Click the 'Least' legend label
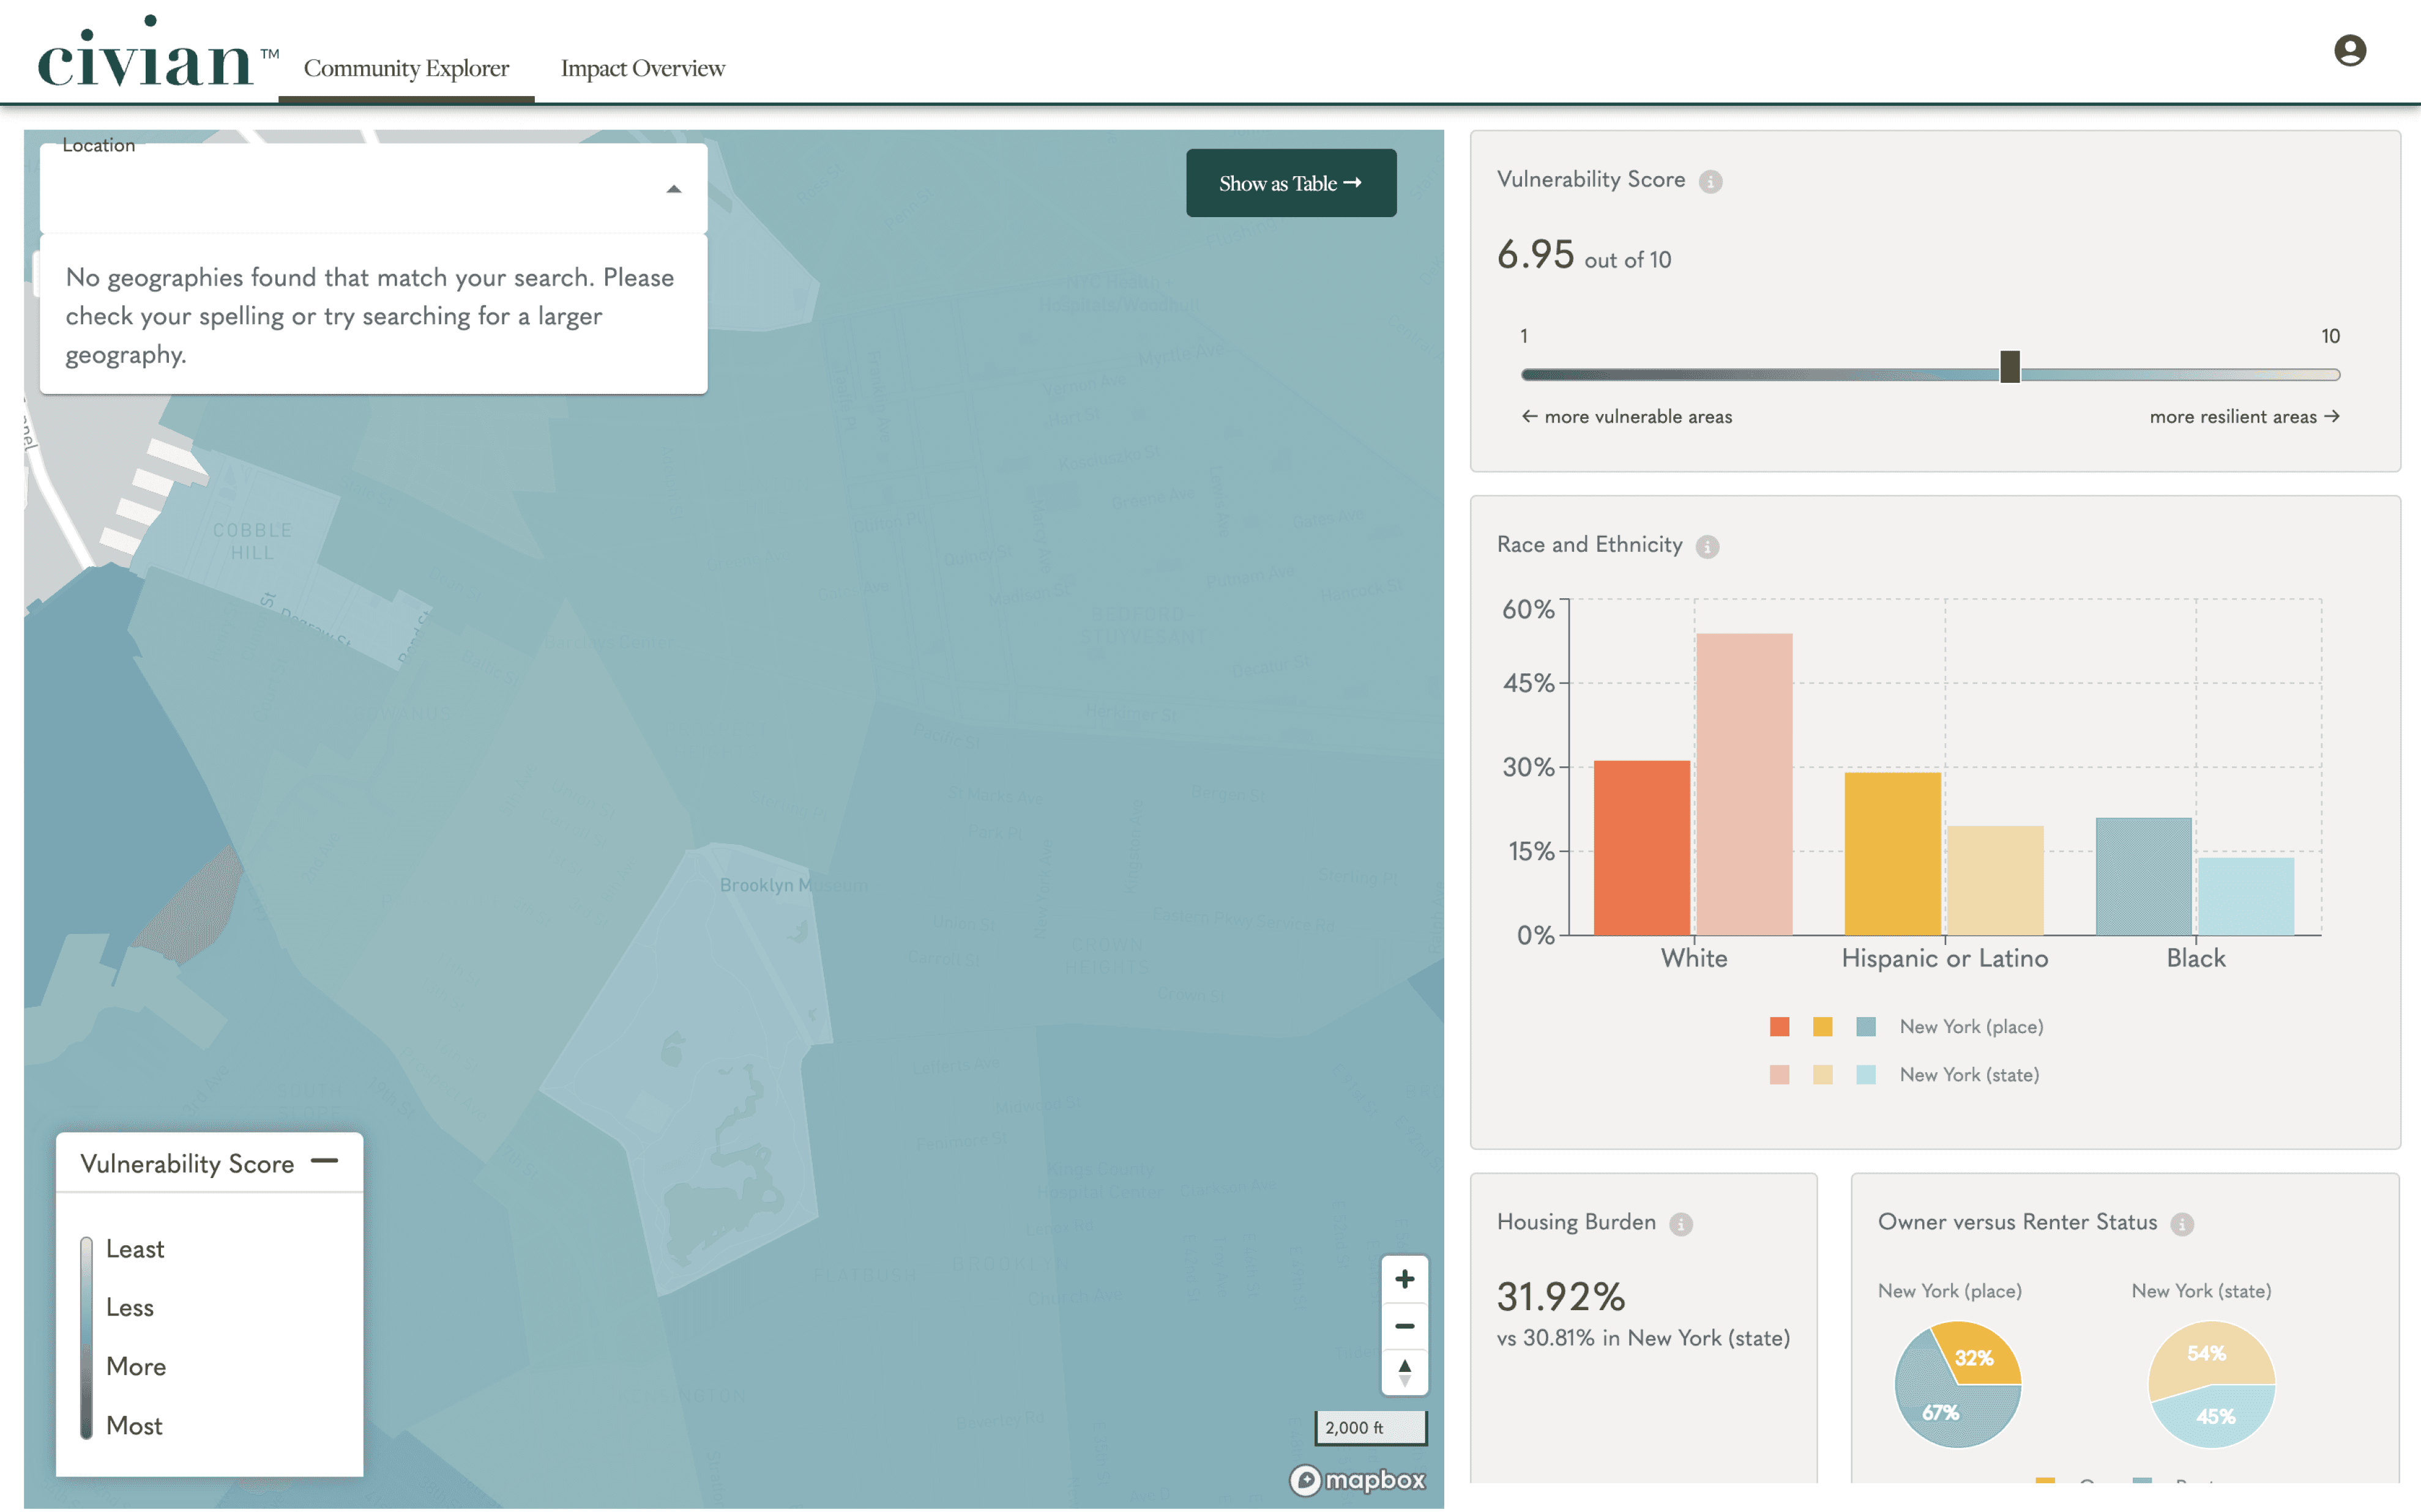The image size is (2421, 1512). pos(135,1249)
